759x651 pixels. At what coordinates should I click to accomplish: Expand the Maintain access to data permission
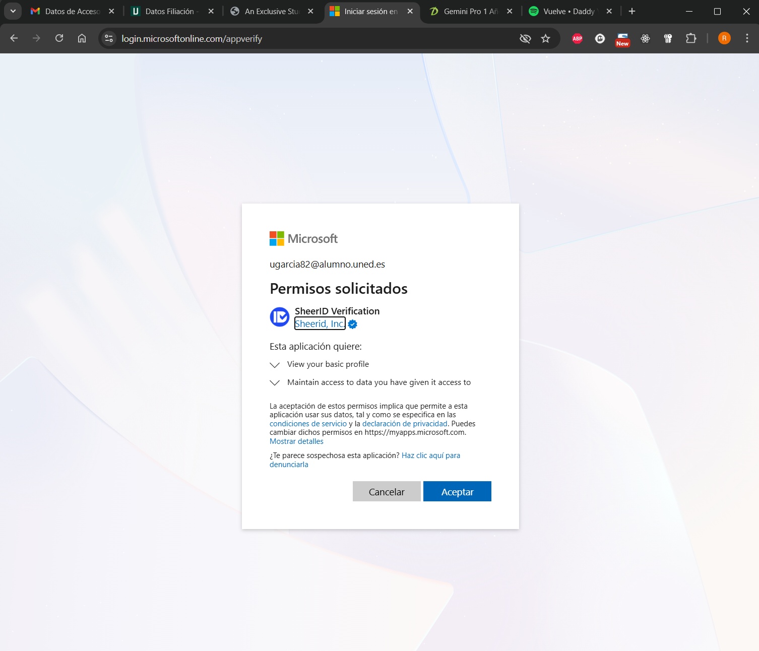click(x=275, y=383)
